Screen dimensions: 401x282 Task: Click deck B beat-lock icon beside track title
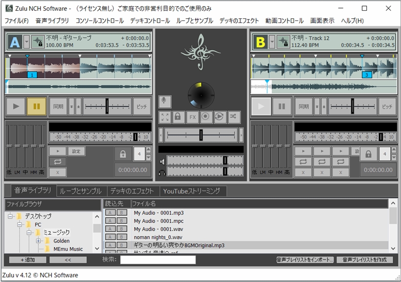tap(283, 42)
